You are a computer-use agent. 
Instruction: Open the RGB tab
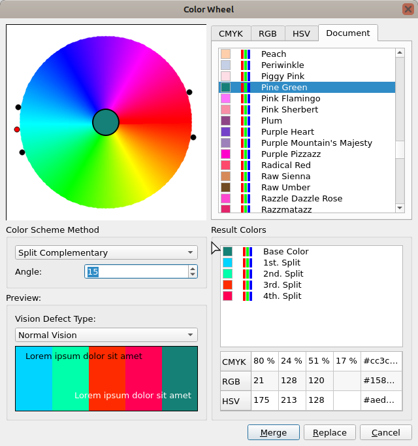(x=268, y=34)
